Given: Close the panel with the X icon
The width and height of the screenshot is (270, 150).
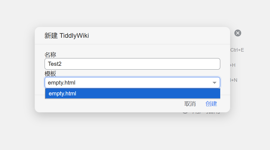Looking at the screenshot, I should (238, 33).
